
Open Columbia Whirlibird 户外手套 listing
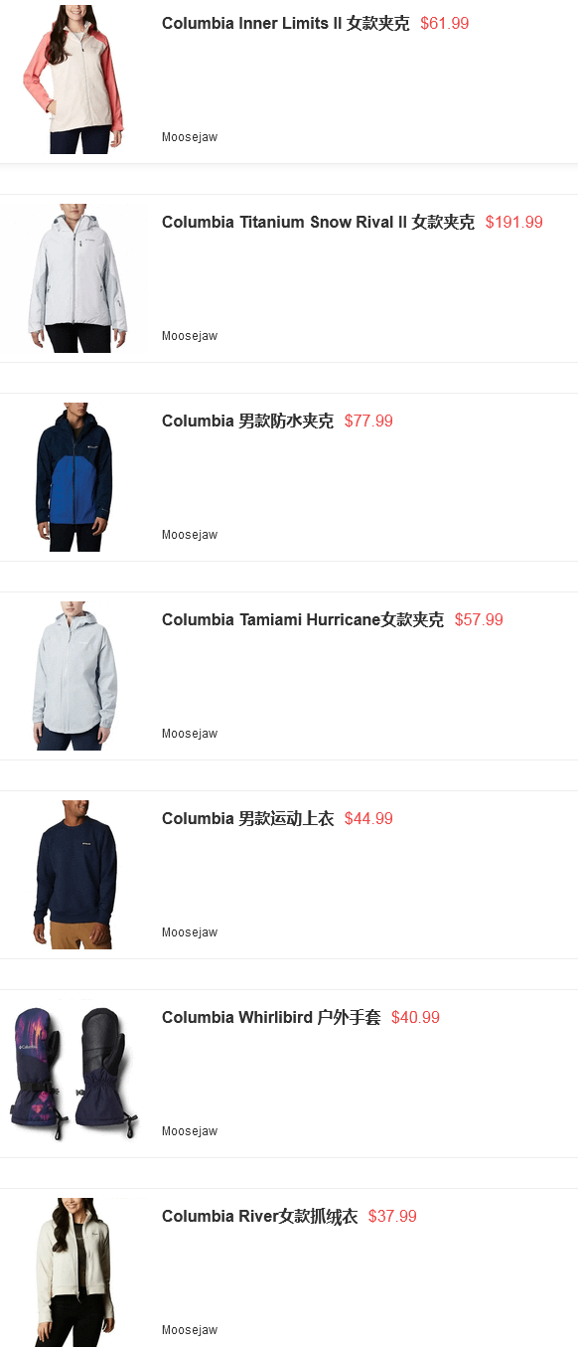click(x=271, y=1017)
